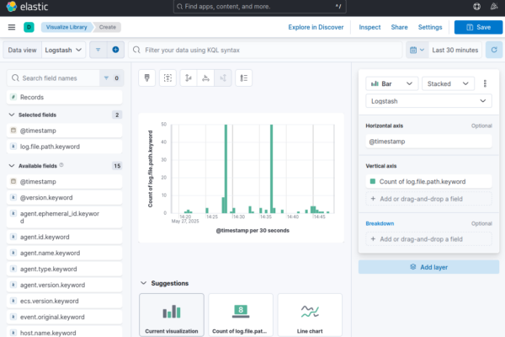Open layer actions three-dot menu
505x337 pixels.
tap(485, 83)
